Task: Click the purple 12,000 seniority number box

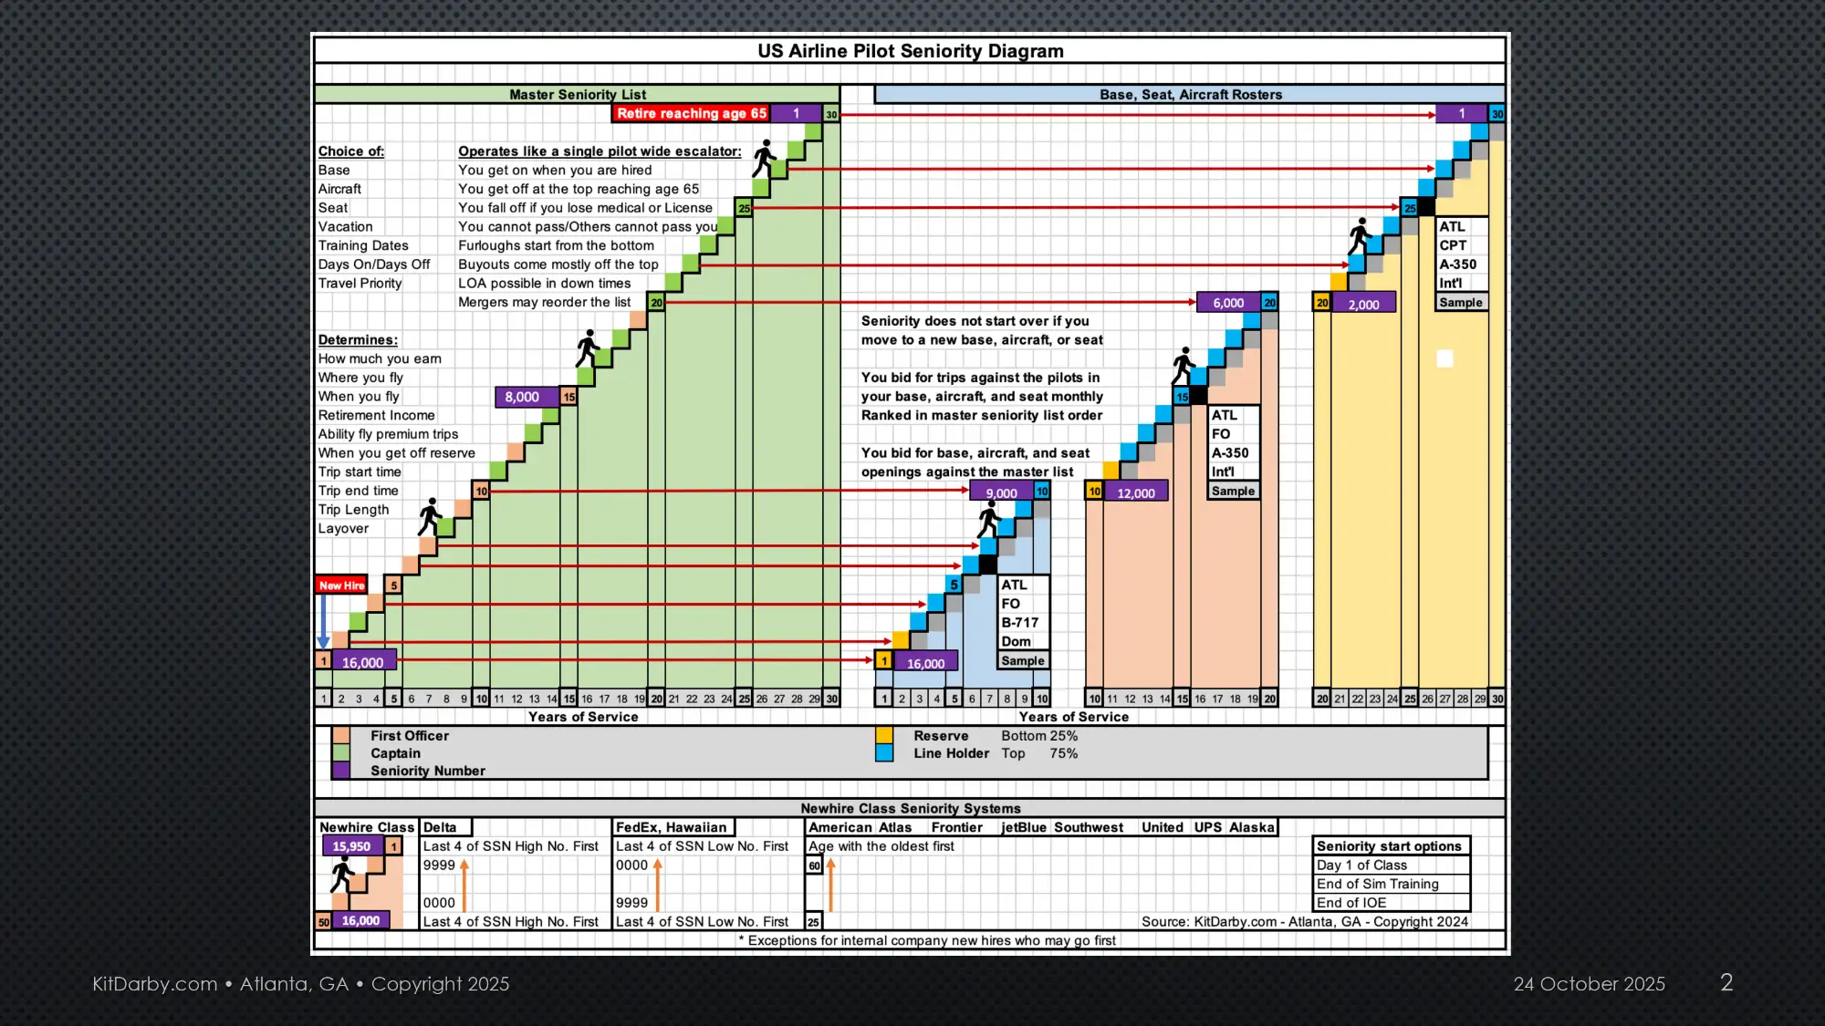Action: tap(1135, 492)
